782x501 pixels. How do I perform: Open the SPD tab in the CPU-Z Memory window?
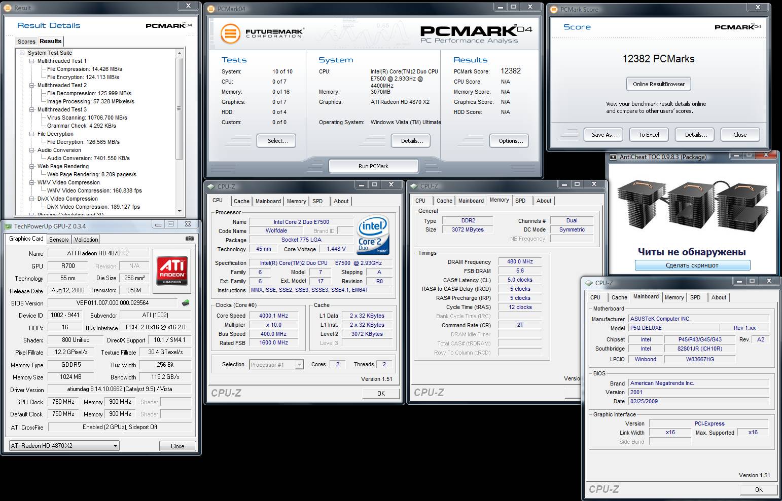[520, 201]
